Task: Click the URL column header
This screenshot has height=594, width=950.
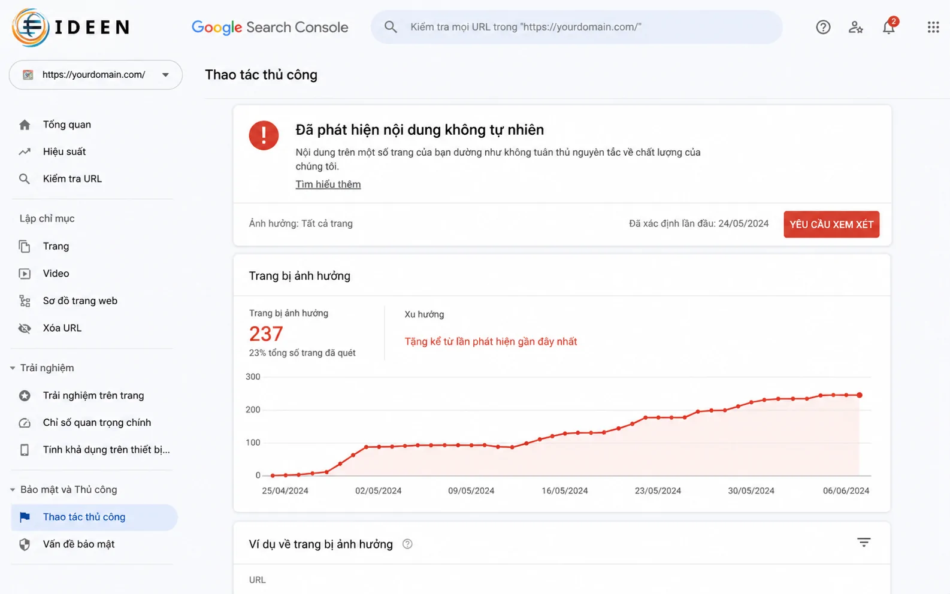Action: 257,580
